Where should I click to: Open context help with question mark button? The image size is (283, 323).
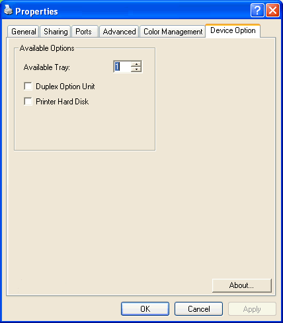(257, 10)
